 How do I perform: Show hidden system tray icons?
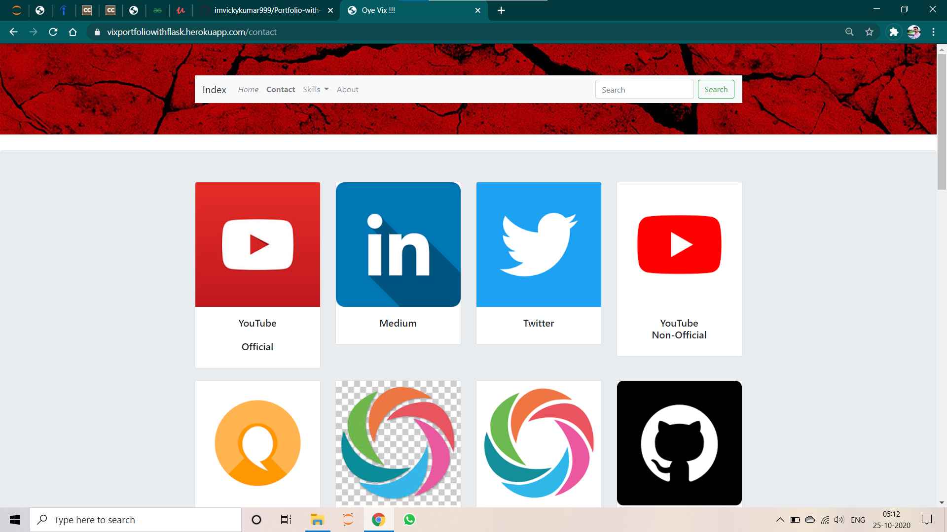tap(780, 520)
